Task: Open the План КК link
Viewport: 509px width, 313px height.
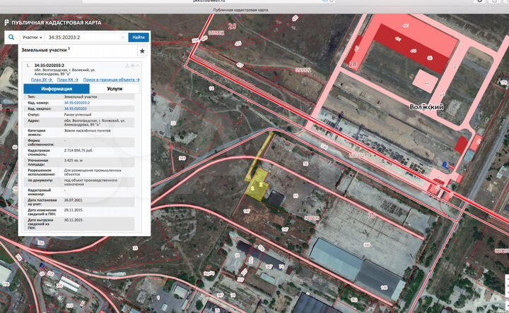Action: coord(68,80)
